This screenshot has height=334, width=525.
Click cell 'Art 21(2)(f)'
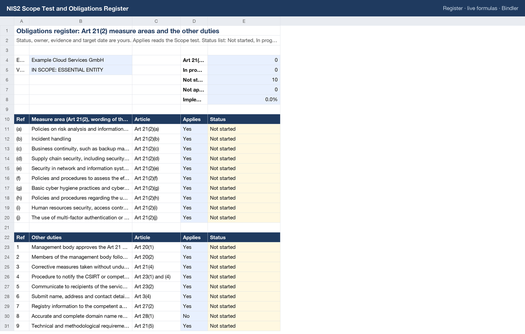pos(156,178)
